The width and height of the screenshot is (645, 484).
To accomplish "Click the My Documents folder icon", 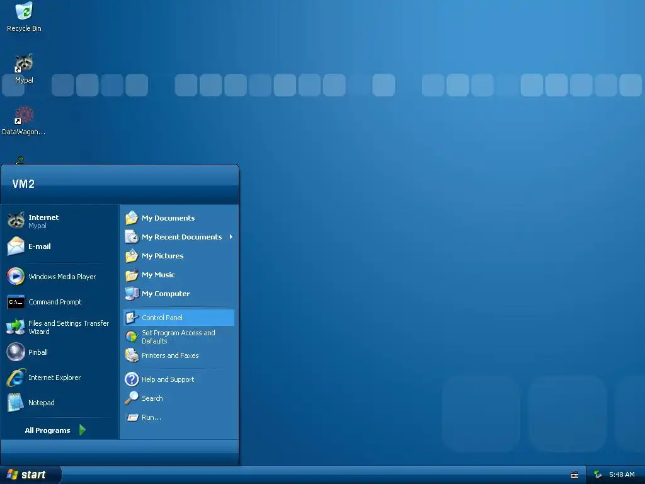I will click(x=132, y=217).
